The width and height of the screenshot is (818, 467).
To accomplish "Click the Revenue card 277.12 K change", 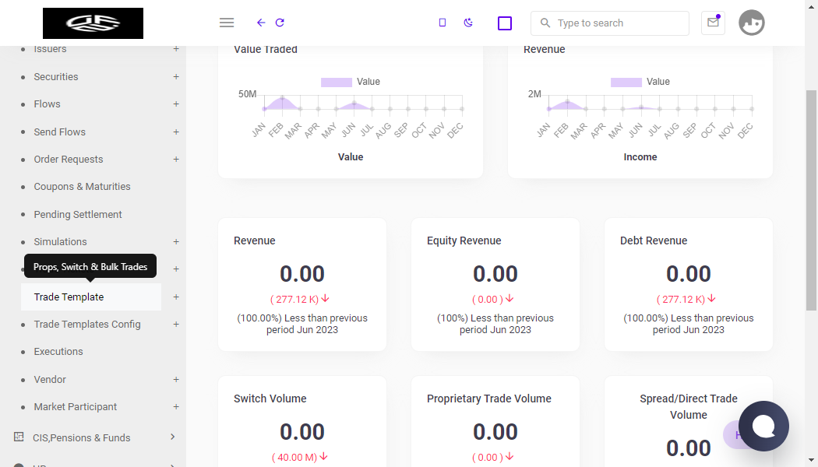I will coord(300,299).
